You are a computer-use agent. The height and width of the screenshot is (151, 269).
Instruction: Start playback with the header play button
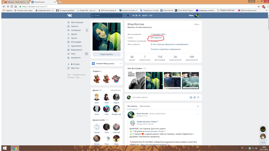[x=137, y=15]
